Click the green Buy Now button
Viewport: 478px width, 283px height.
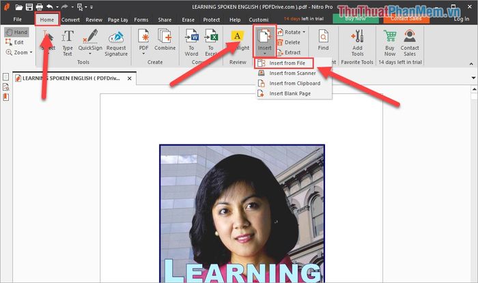coord(356,18)
